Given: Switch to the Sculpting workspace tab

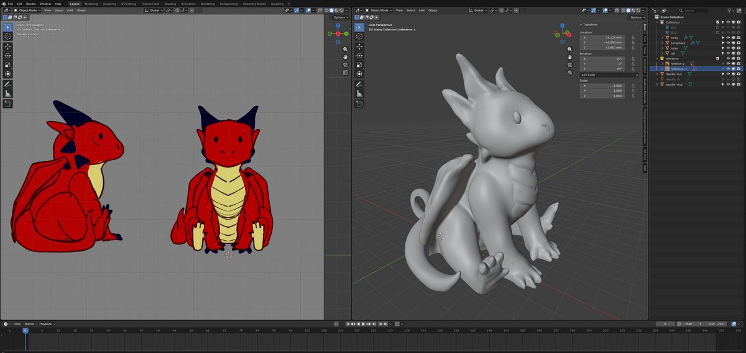Looking at the screenshot, I should 109,4.
